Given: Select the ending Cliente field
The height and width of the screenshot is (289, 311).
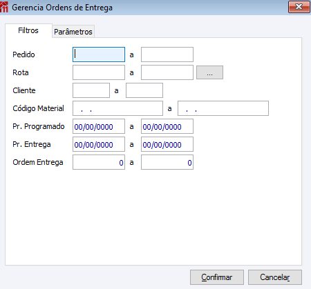Looking at the screenshot, I should (x=144, y=90).
